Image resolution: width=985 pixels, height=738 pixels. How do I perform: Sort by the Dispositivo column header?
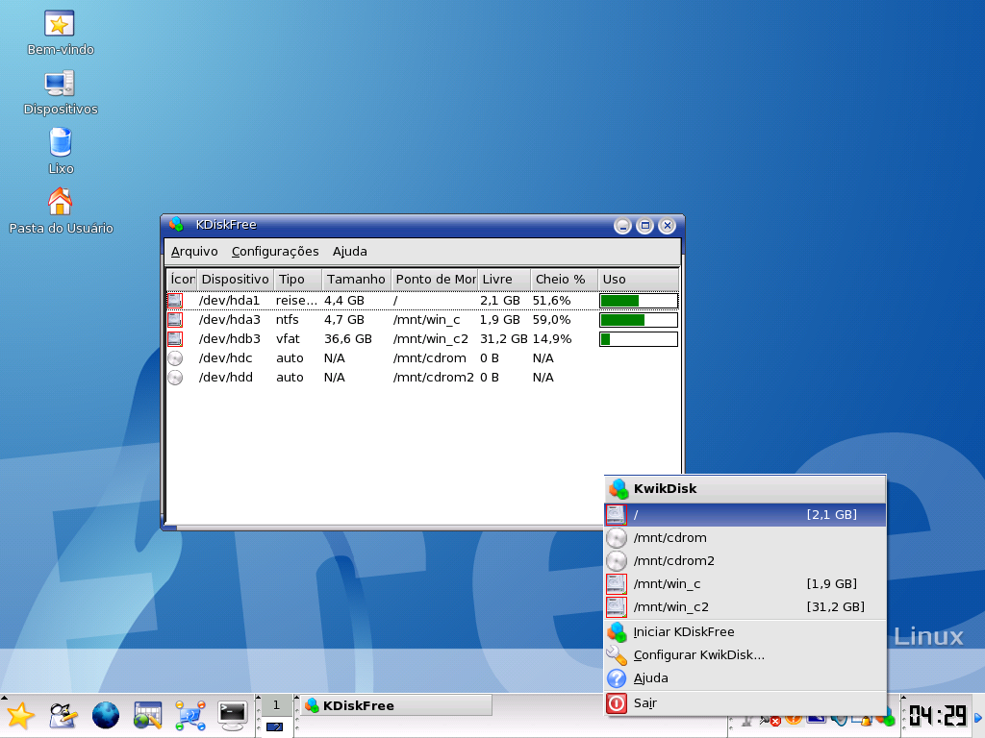click(235, 280)
